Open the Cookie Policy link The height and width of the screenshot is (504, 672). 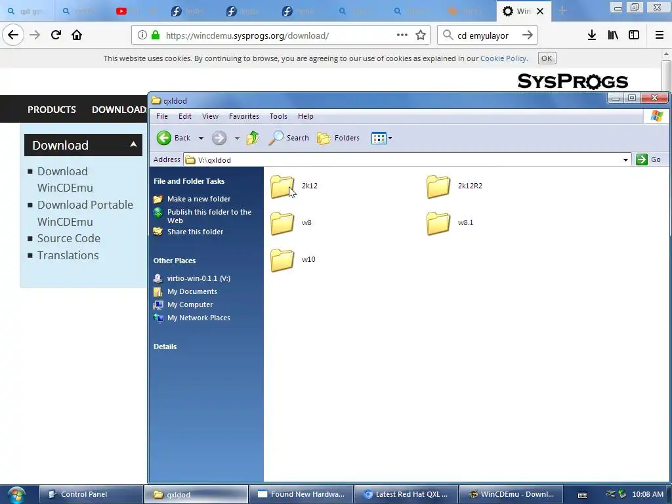click(503, 58)
